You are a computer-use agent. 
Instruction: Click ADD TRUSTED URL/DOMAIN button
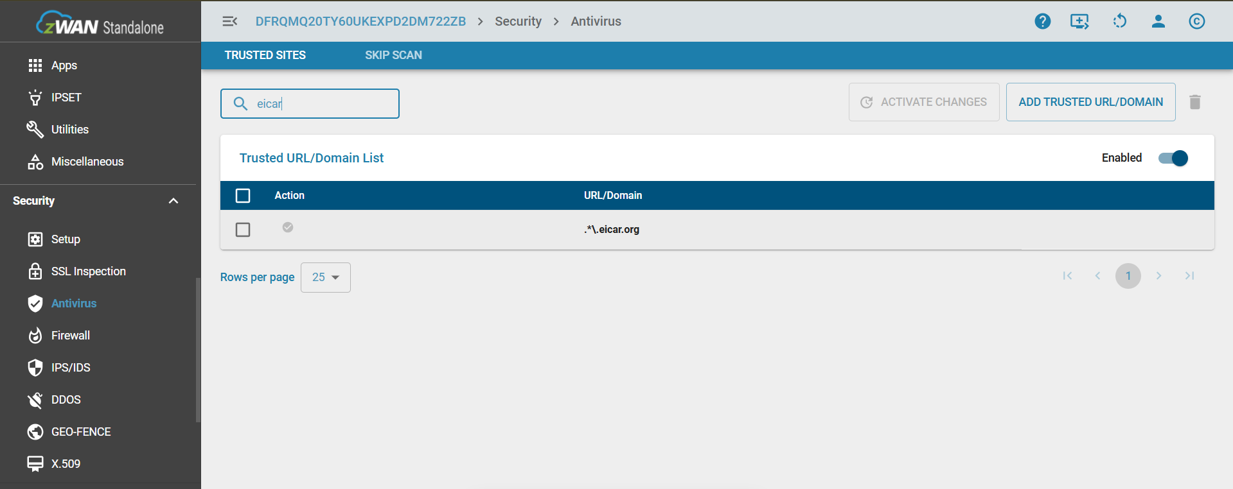(1090, 102)
